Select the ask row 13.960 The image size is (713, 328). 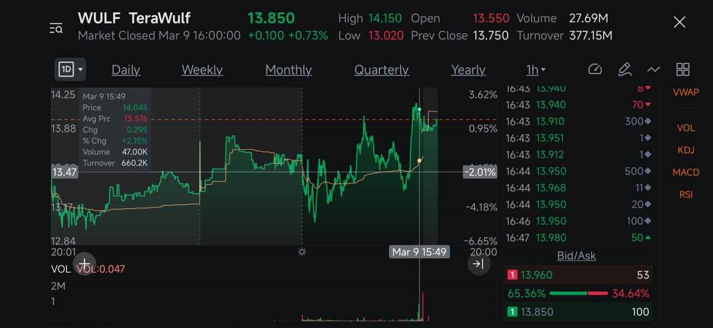tap(578, 275)
